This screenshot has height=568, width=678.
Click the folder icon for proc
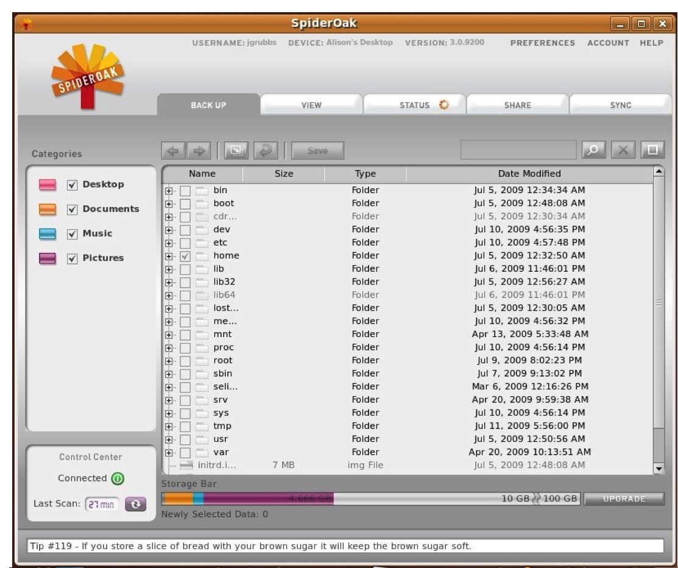[x=202, y=347]
